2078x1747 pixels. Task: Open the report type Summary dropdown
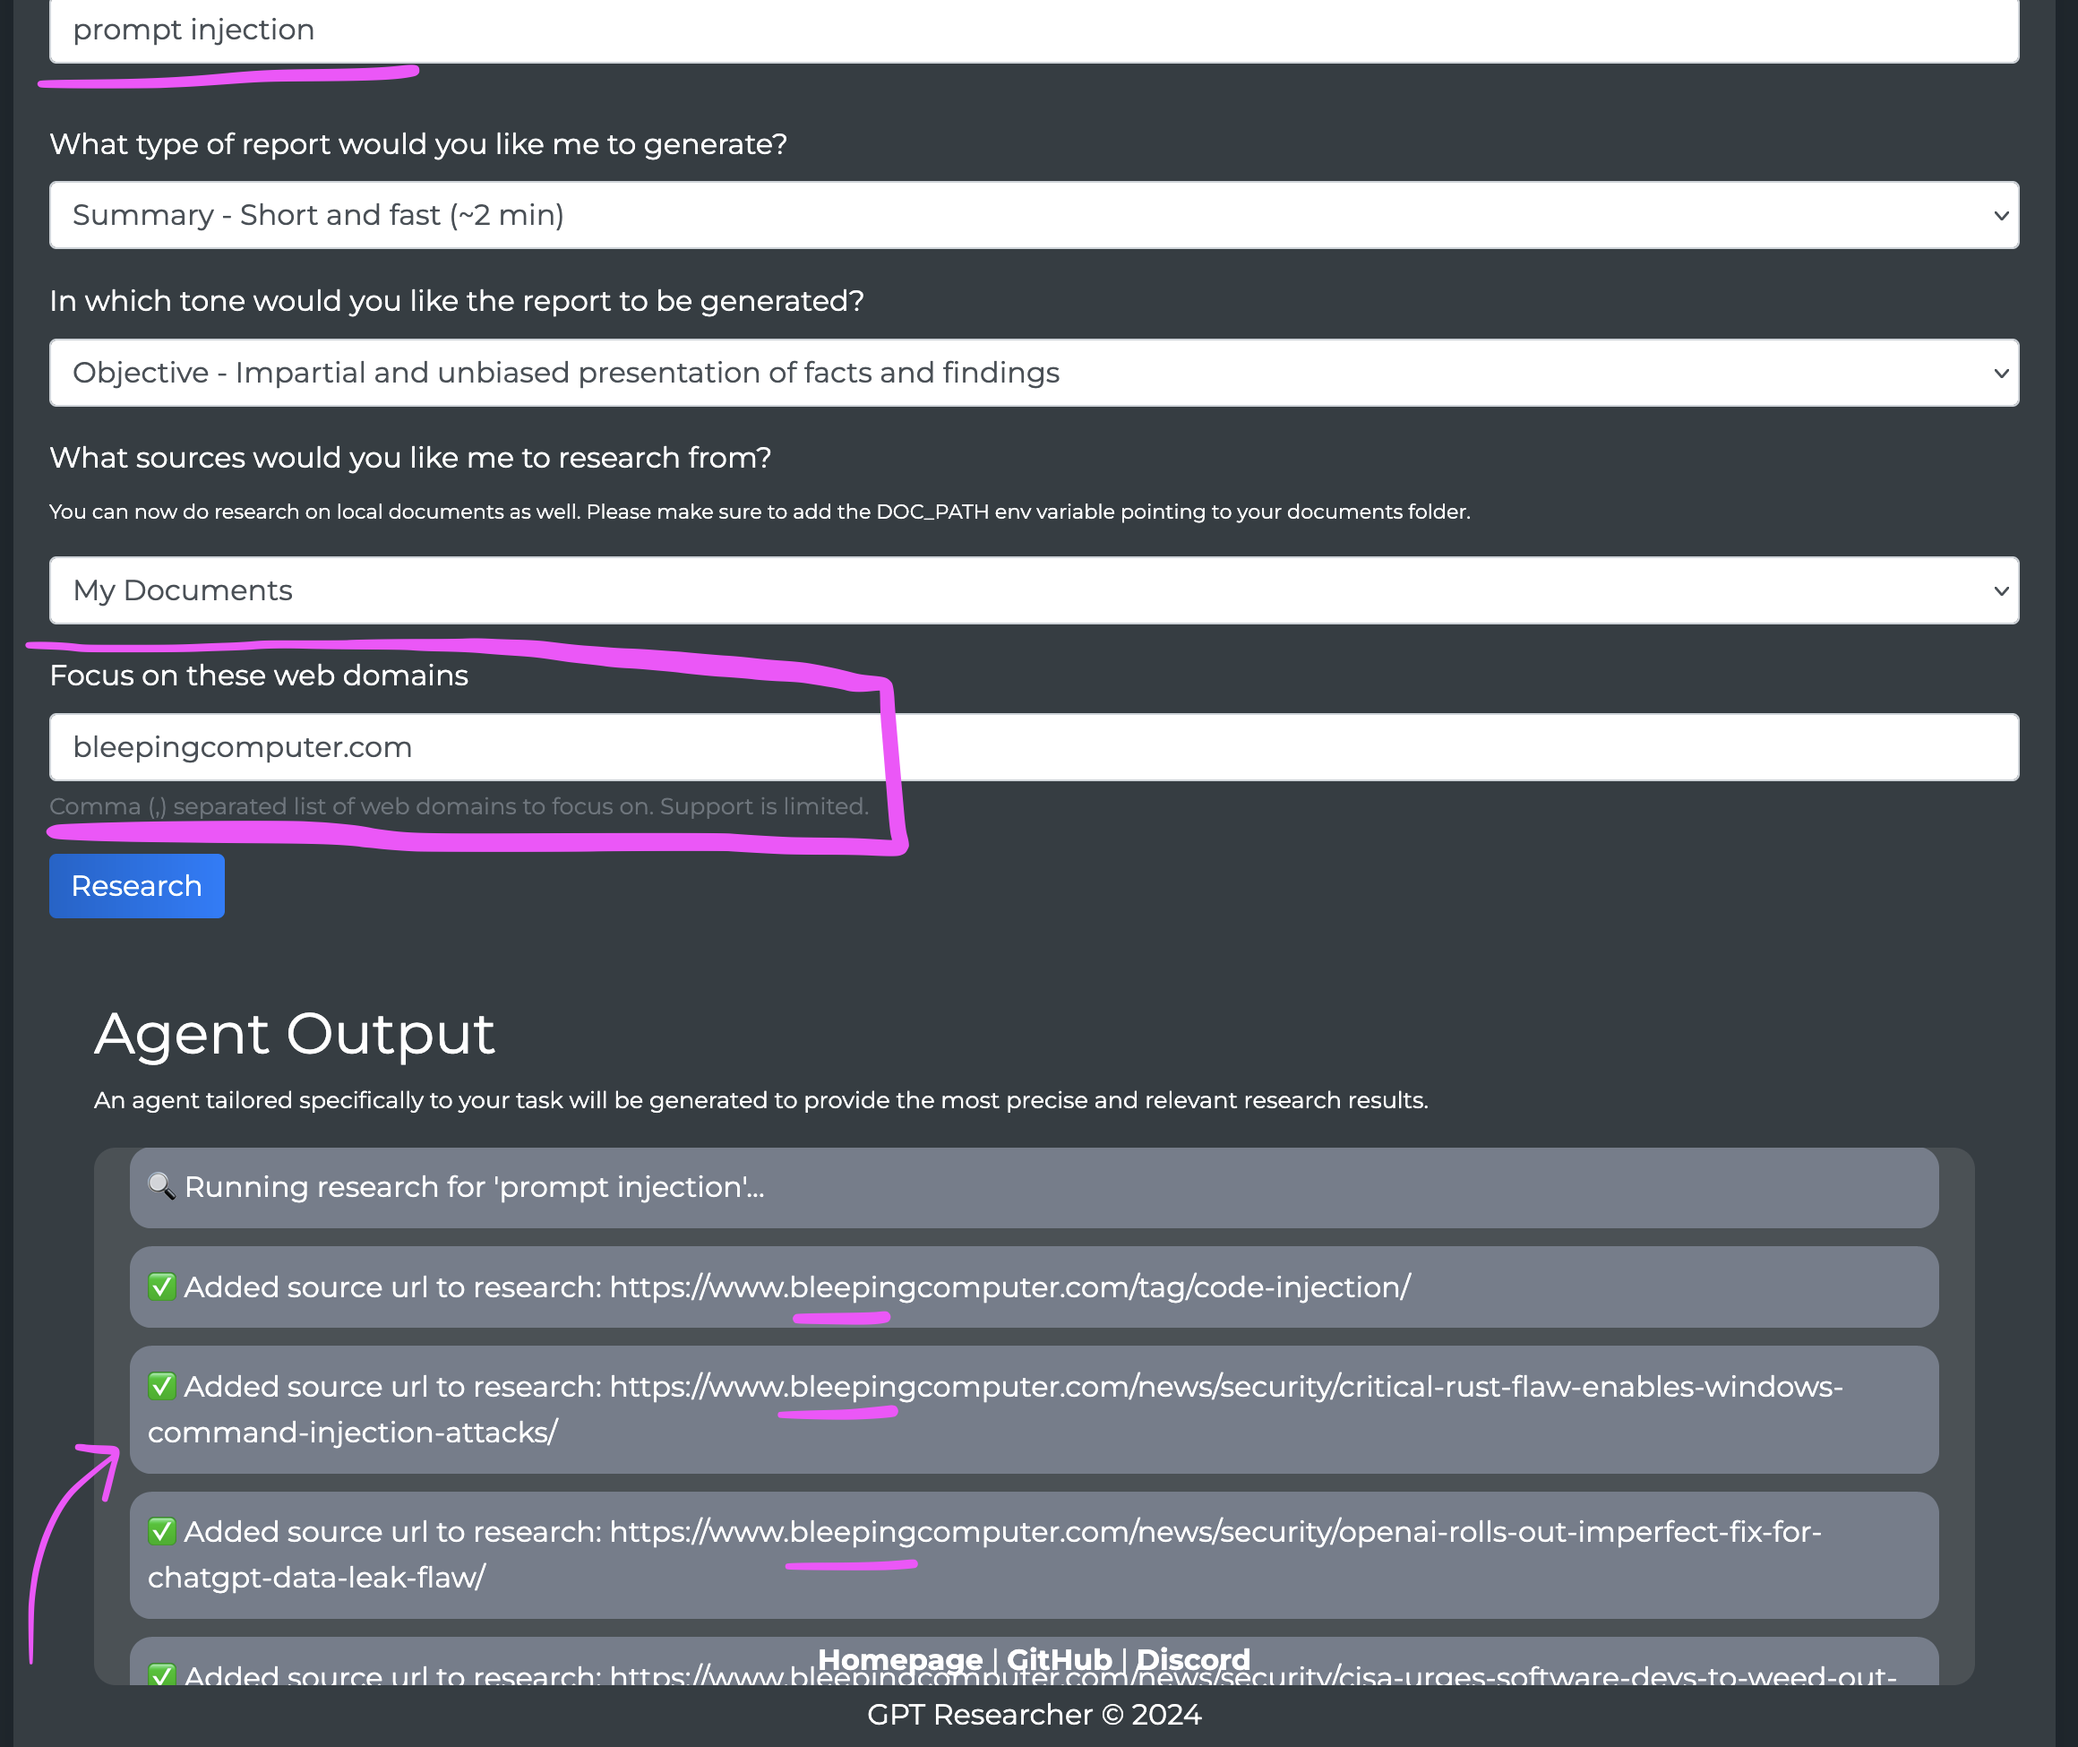[1034, 215]
